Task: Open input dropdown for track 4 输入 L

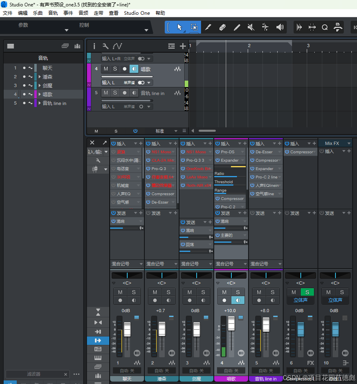Action: point(149,83)
